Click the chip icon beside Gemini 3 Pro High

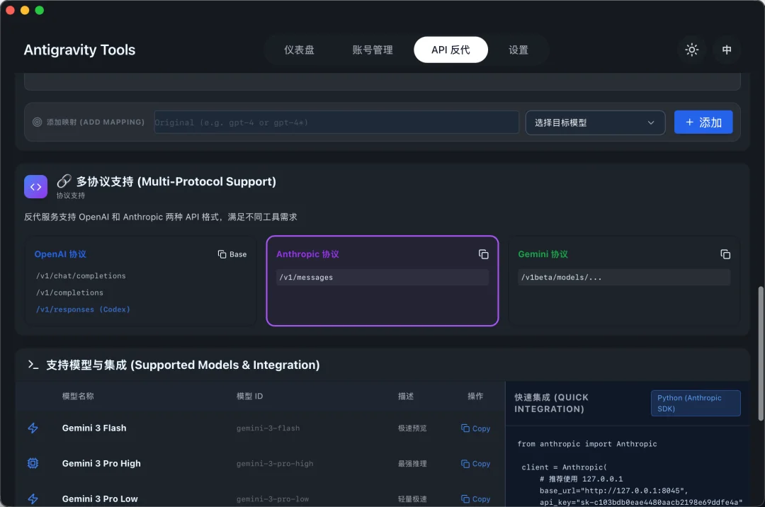pos(33,463)
